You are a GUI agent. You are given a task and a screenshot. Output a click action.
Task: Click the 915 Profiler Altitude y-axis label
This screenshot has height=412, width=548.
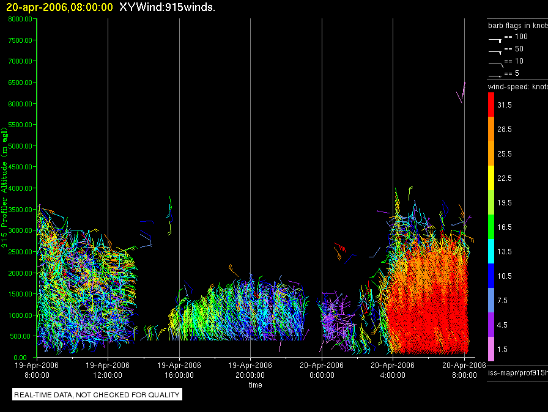click(x=4, y=188)
